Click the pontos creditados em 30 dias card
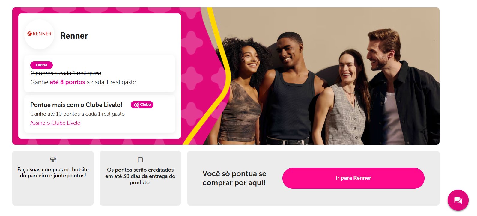 coord(140,178)
